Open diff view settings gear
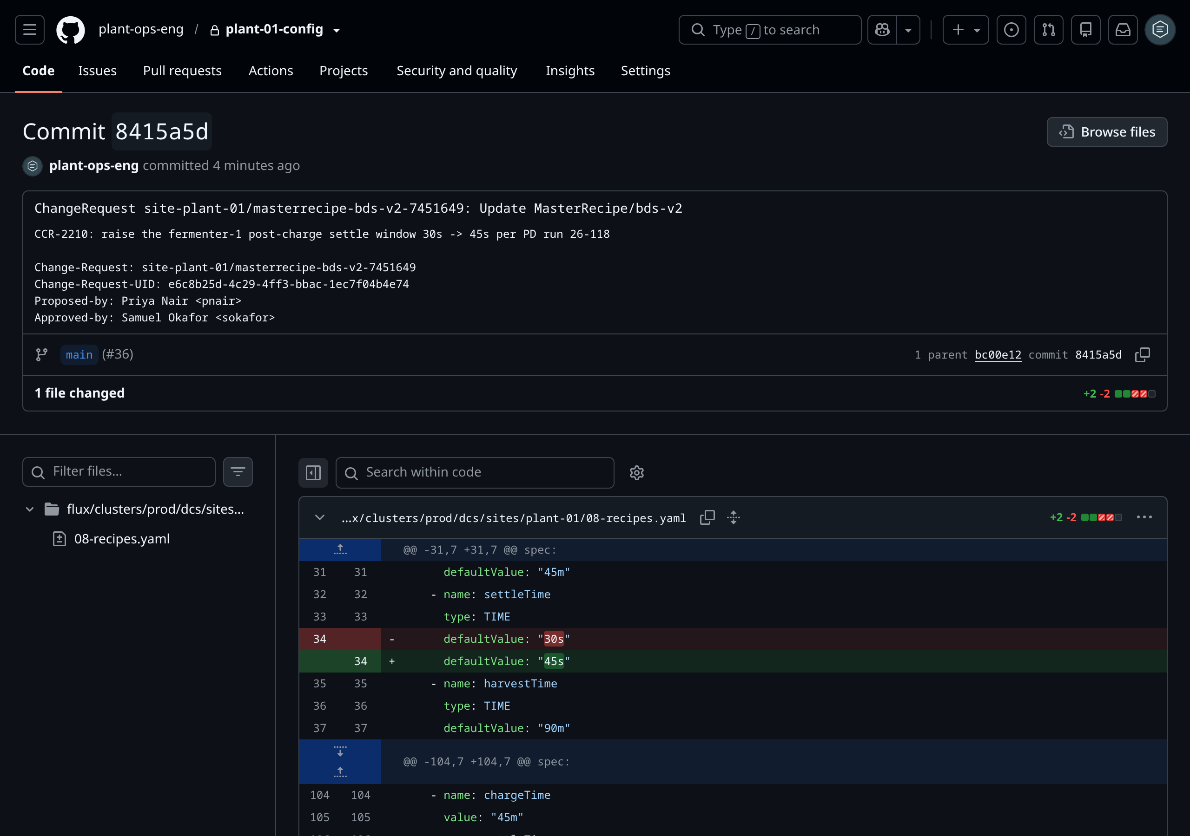This screenshot has width=1190, height=836. click(636, 472)
